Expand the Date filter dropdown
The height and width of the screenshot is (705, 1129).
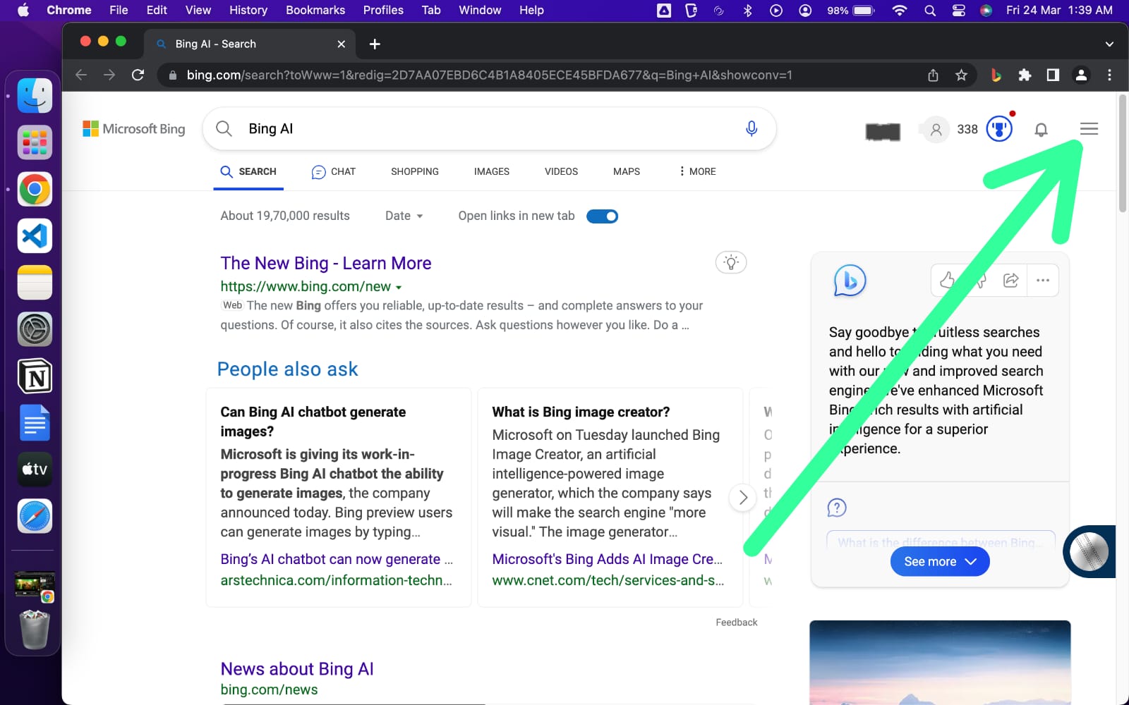tap(404, 216)
